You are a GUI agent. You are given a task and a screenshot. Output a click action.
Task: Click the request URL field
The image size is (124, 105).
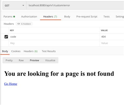[x=75, y=5]
